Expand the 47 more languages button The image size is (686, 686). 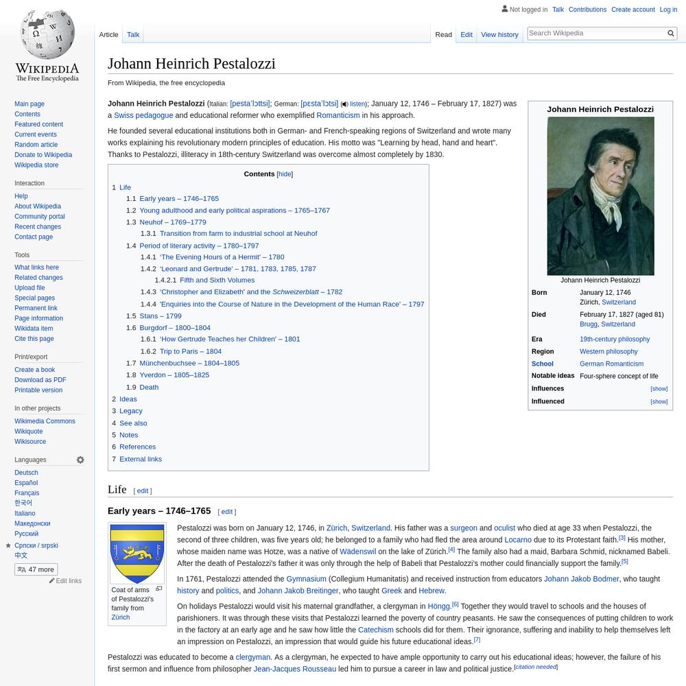[36, 569]
